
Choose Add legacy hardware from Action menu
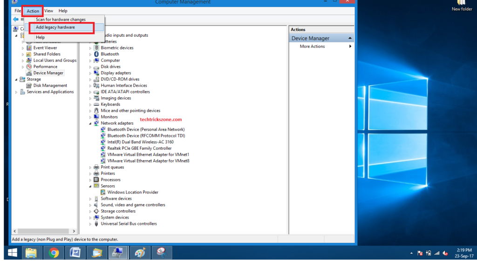click(x=55, y=27)
